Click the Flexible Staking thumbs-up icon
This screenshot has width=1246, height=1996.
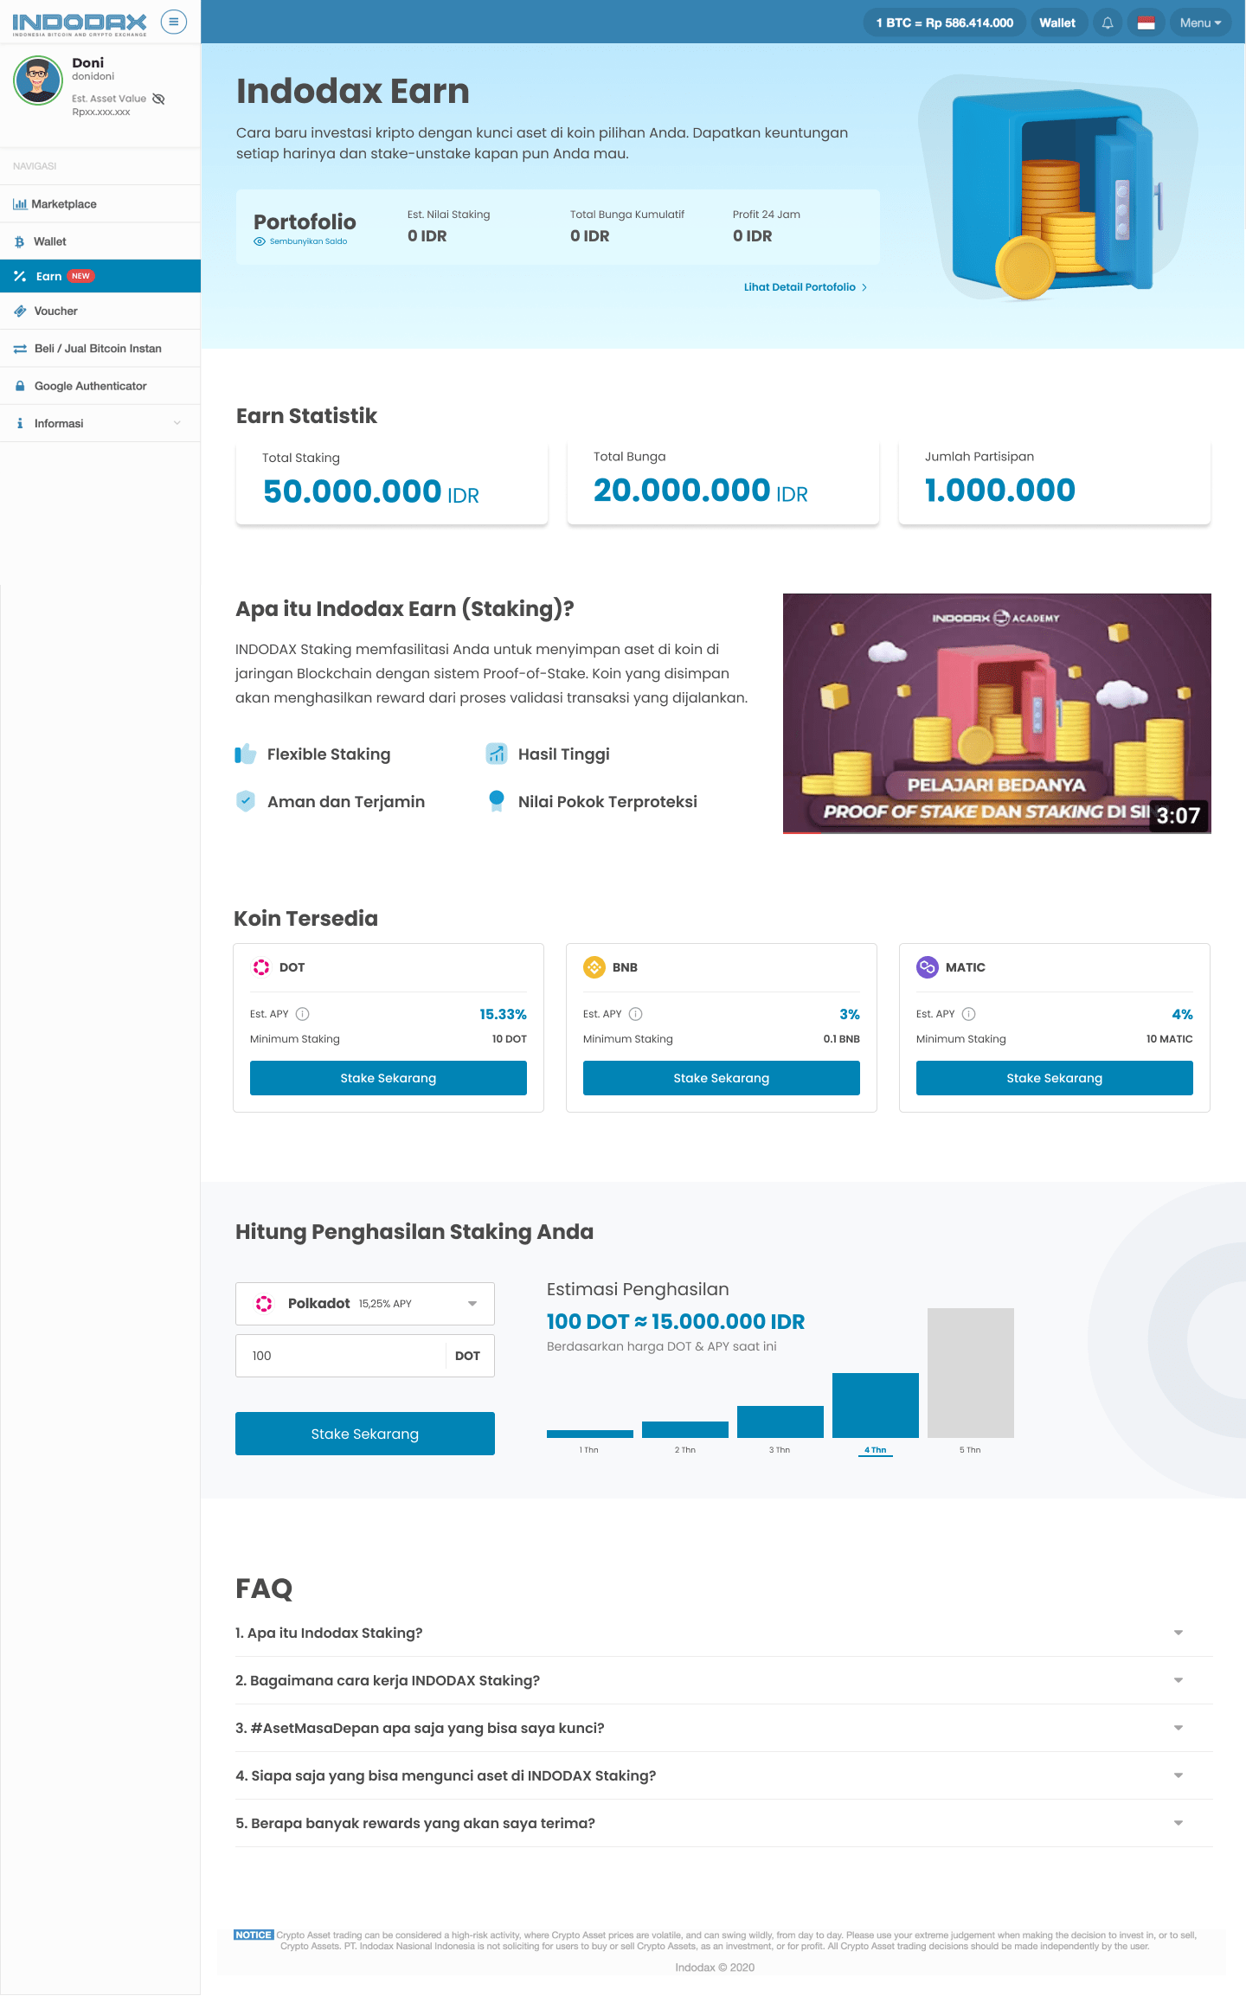(246, 754)
